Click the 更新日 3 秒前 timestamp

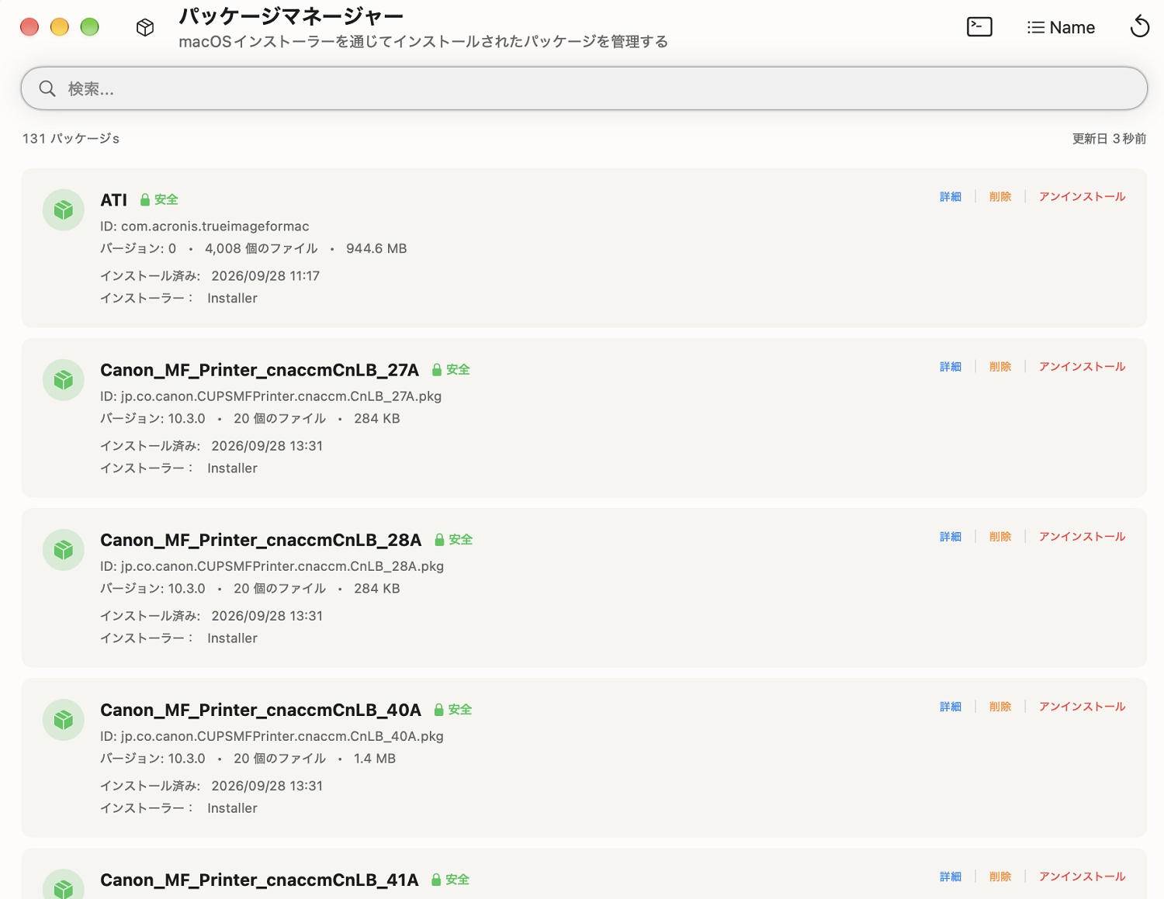pos(1109,138)
